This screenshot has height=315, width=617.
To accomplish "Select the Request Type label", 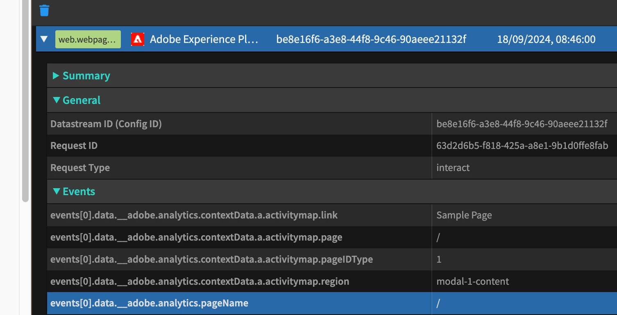I will (80, 168).
